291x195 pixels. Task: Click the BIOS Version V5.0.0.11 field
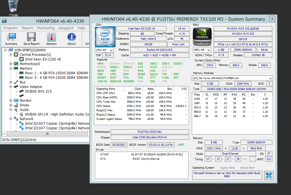click(x=161, y=145)
